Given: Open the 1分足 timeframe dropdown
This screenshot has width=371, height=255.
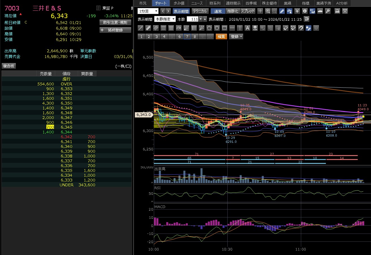Looking at the screenshot, I should 148,11.
